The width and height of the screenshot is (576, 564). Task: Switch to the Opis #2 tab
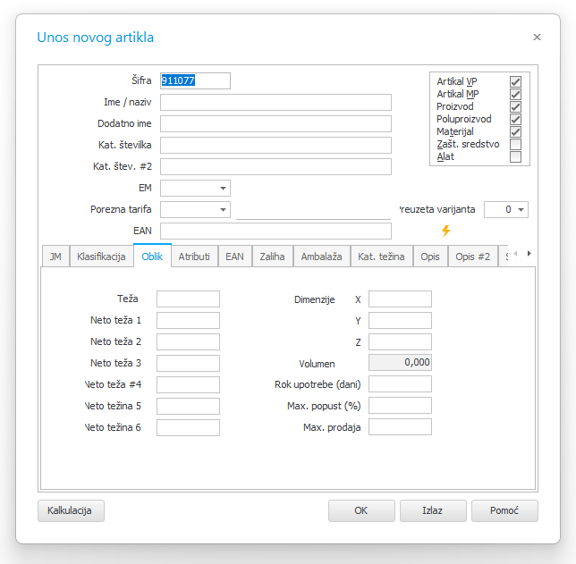click(473, 257)
